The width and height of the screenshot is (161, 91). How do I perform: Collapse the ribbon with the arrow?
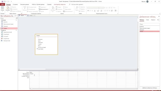click(160, 14)
